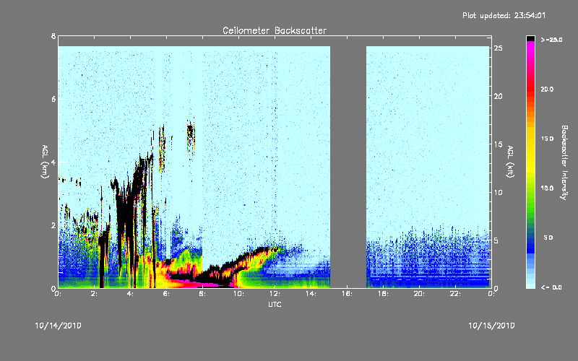Click the "16:" UTC hour tick
The width and height of the screenshot is (578, 361).
348,294
